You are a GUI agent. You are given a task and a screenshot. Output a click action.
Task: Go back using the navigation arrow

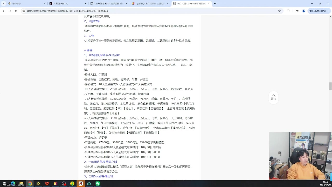(x=4, y=11)
